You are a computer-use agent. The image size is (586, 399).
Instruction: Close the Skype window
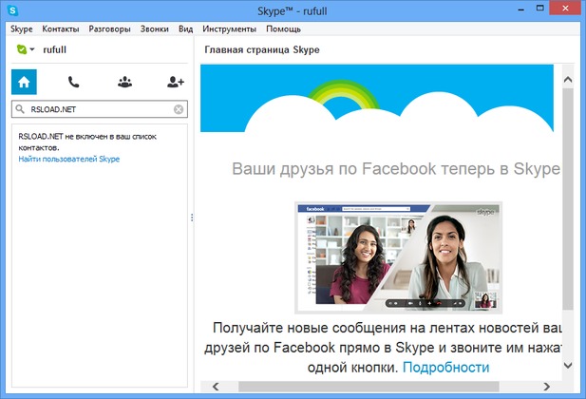[565, 9]
